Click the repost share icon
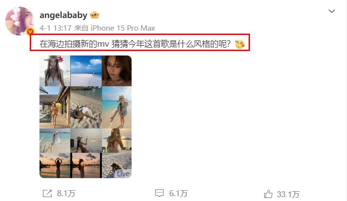The height and width of the screenshot is (201, 347). tap(47, 194)
